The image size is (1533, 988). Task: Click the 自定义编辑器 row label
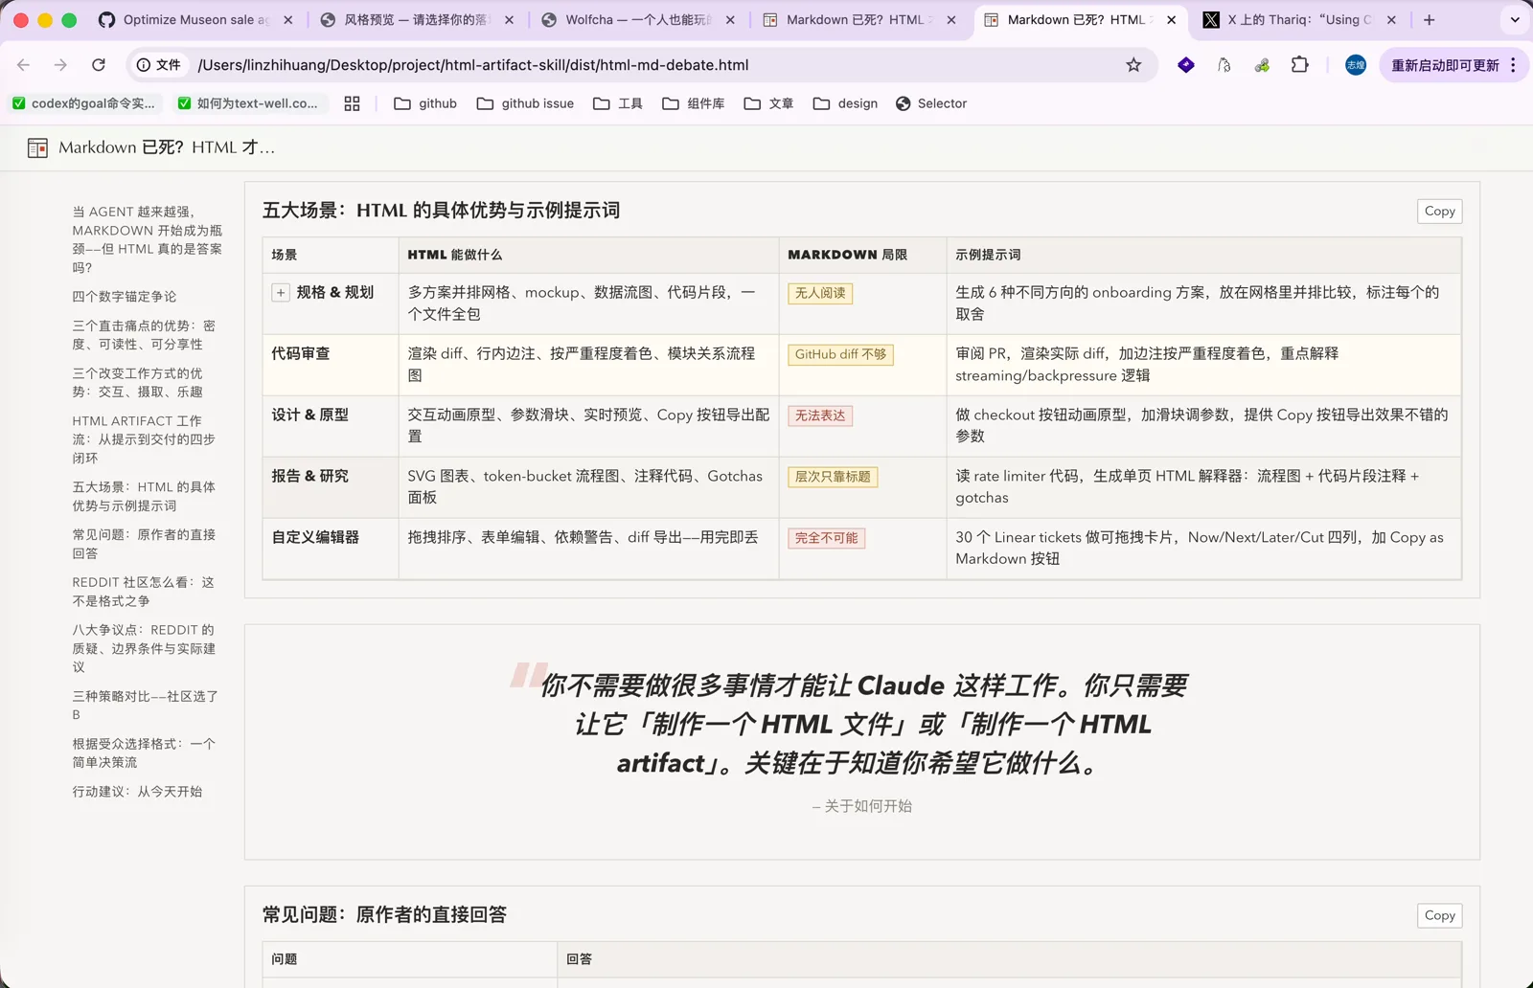tap(315, 537)
